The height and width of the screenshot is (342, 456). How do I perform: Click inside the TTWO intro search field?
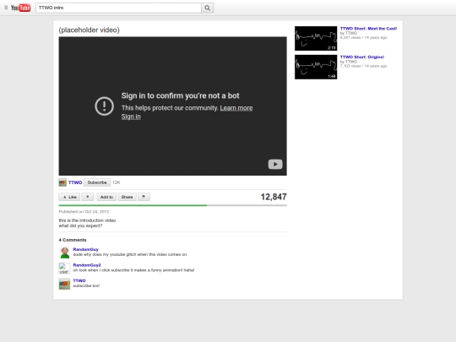(118, 8)
